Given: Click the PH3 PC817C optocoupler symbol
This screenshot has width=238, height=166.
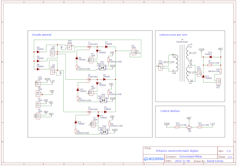Looking at the screenshot, I should [104, 132].
